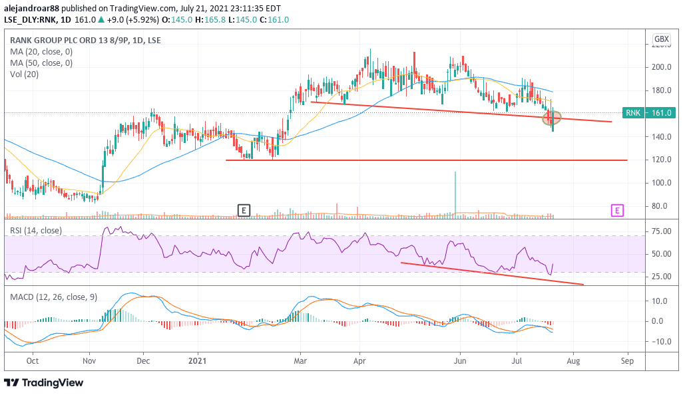Click the Aug label on the time axis
The height and width of the screenshot is (395, 683).
coord(573,361)
